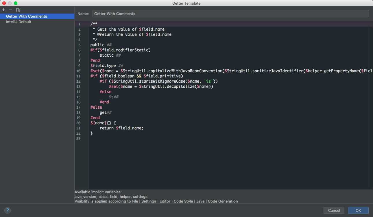This screenshot has width=373, height=217.
Task: Select the Getter With Comments template
Action: [37, 16]
